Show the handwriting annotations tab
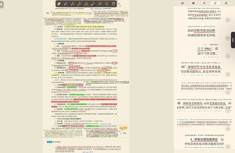The height and width of the screenshot is (153, 235). [x=216, y=3]
